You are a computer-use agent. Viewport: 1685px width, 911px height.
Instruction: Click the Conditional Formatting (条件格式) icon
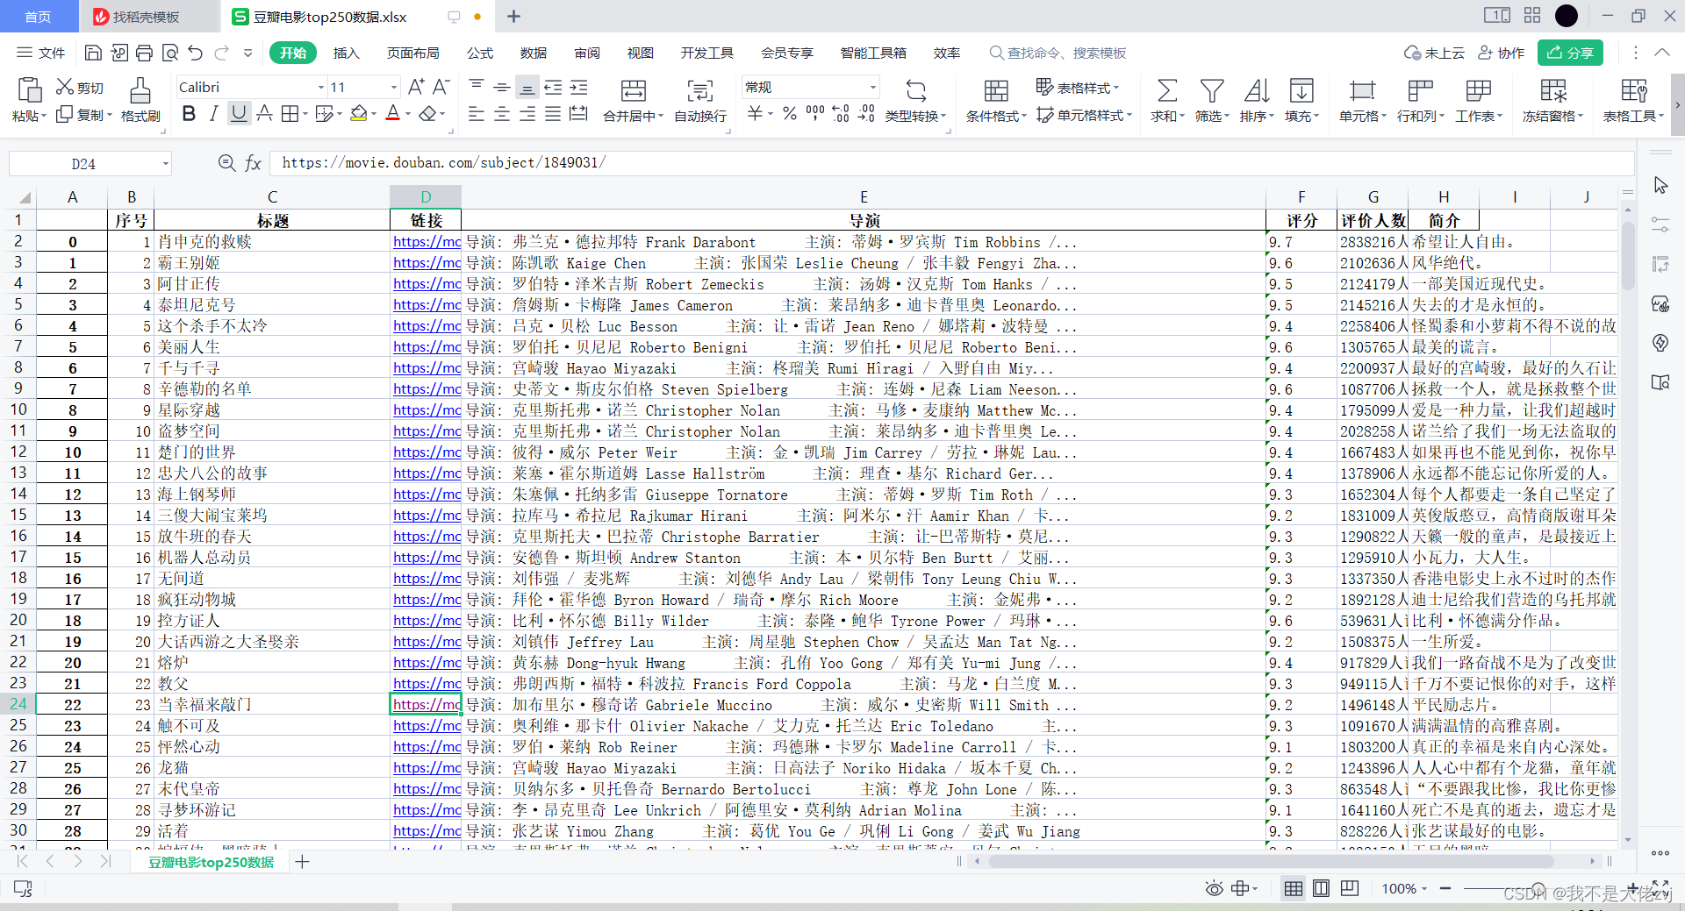click(994, 91)
